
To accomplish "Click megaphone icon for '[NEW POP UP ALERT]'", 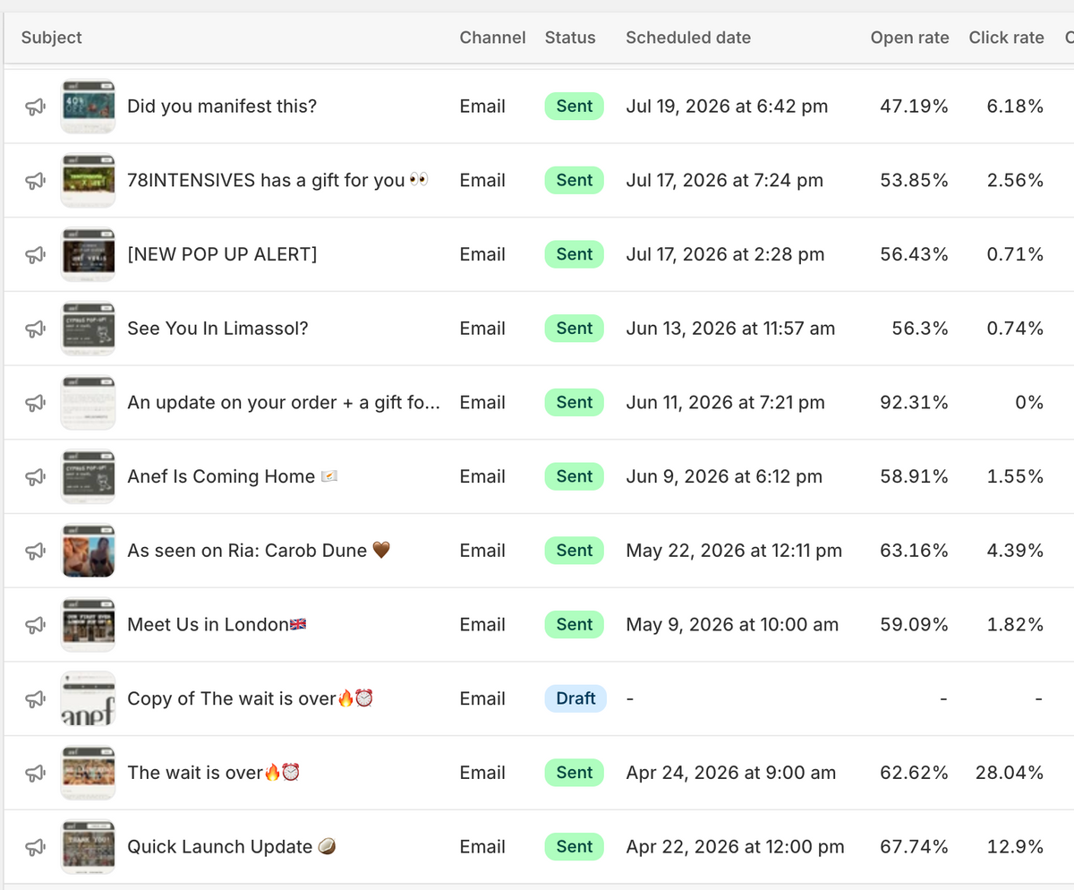I will (x=35, y=254).
